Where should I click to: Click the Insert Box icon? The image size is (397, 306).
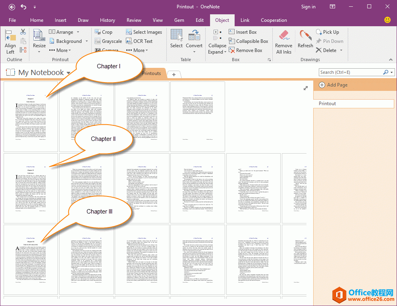tap(243, 32)
